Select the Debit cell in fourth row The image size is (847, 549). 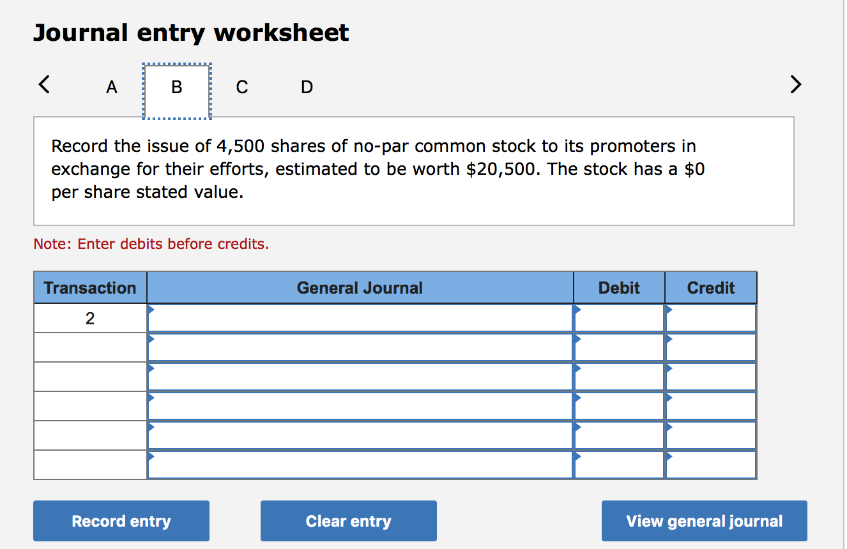pyautogui.click(x=619, y=406)
